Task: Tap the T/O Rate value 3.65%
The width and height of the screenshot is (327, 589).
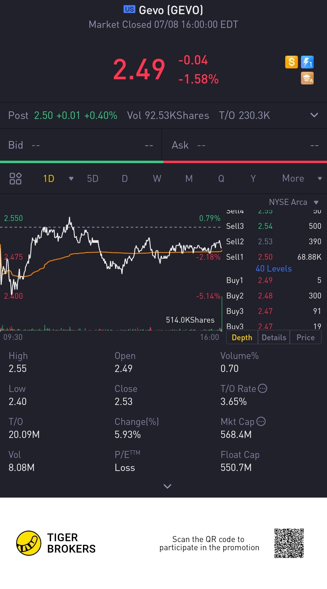Action: pos(234,401)
